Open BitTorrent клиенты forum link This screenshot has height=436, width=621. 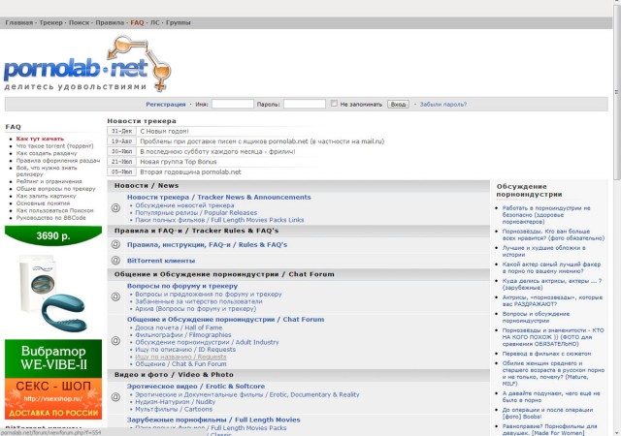click(161, 261)
